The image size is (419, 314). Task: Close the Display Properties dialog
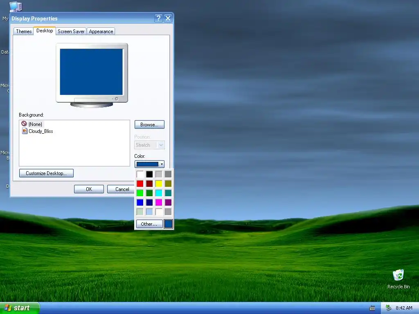click(x=168, y=18)
